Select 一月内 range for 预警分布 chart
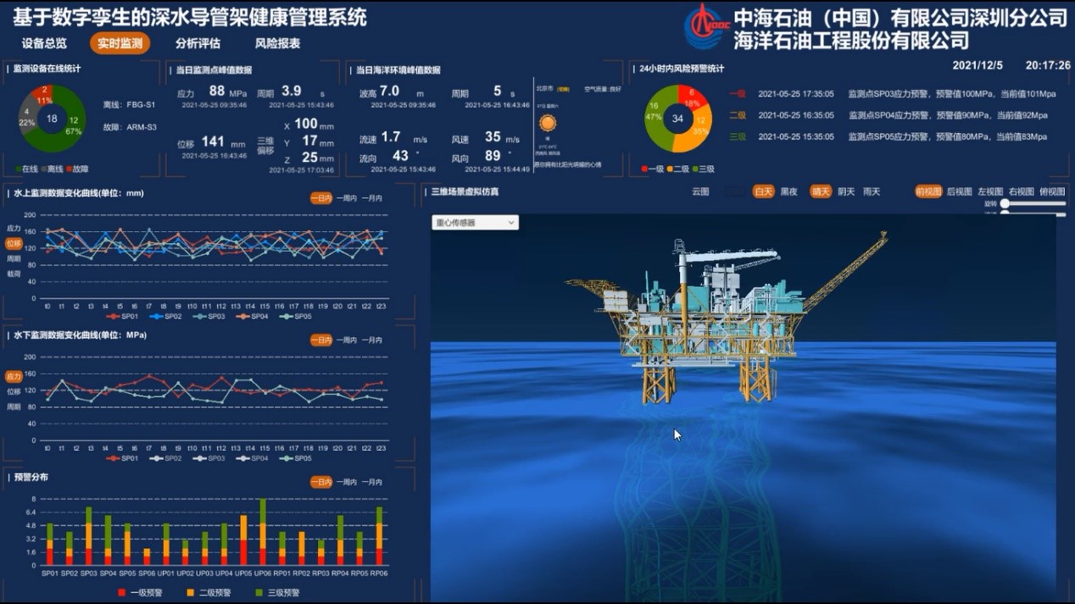 371,482
